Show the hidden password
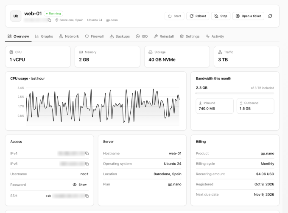Viewport: 288px width, 213px height. point(80,185)
